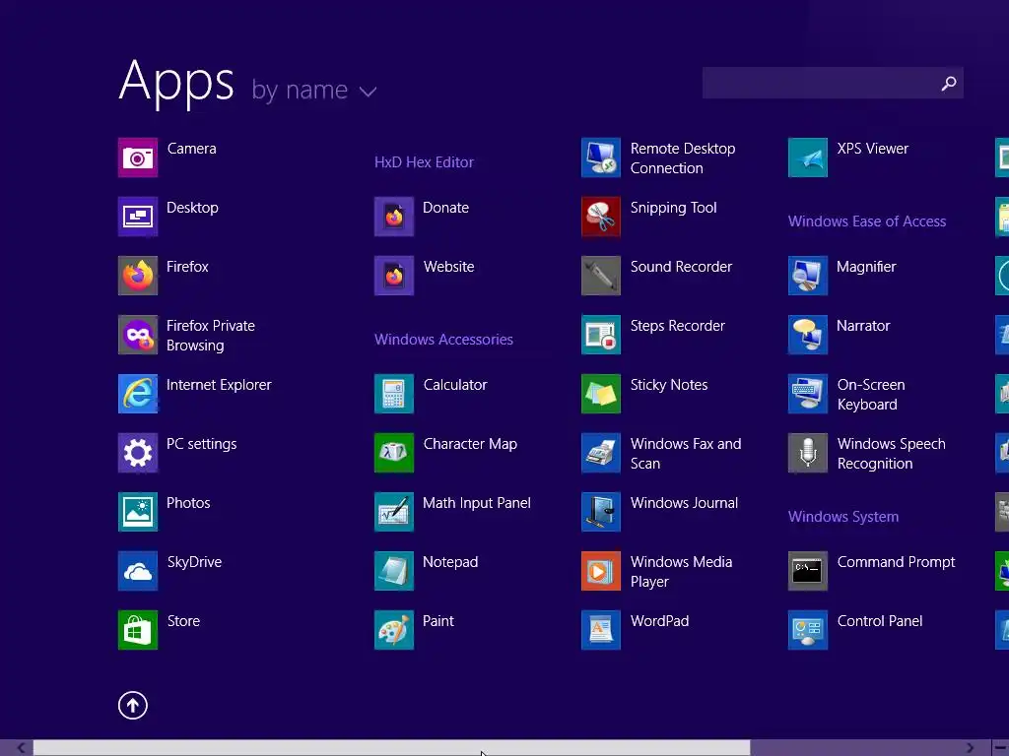The width and height of the screenshot is (1009, 756).
Task: Launch Windows Media Player icon
Action: point(601,571)
